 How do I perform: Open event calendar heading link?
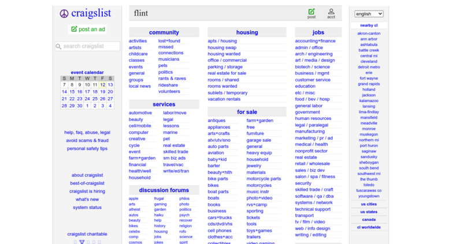click(87, 72)
